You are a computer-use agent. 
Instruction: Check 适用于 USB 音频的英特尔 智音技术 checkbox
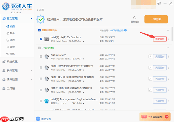(41, 90)
